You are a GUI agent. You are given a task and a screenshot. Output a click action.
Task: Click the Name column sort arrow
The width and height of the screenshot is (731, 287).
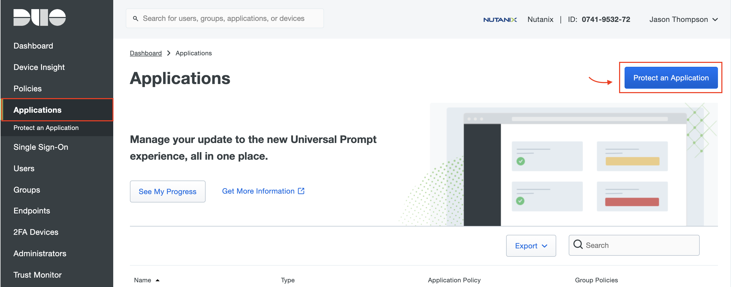(x=158, y=280)
